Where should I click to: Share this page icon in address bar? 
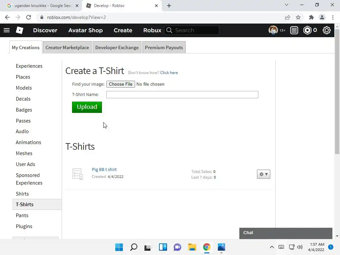(288, 17)
